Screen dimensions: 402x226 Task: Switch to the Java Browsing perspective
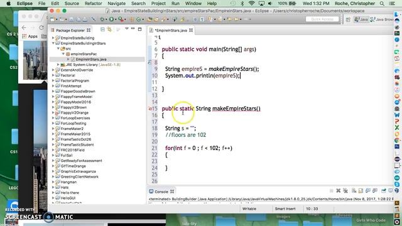click(x=382, y=19)
